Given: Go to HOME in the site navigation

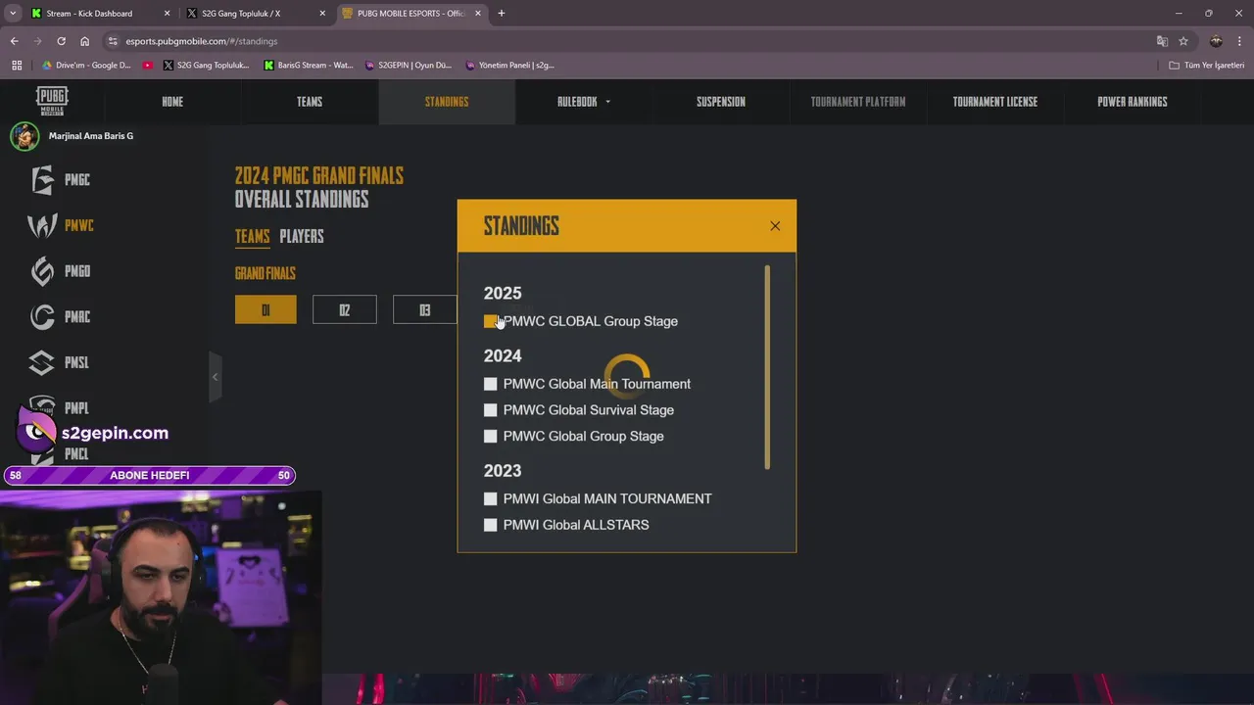Looking at the screenshot, I should tap(172, 102).
